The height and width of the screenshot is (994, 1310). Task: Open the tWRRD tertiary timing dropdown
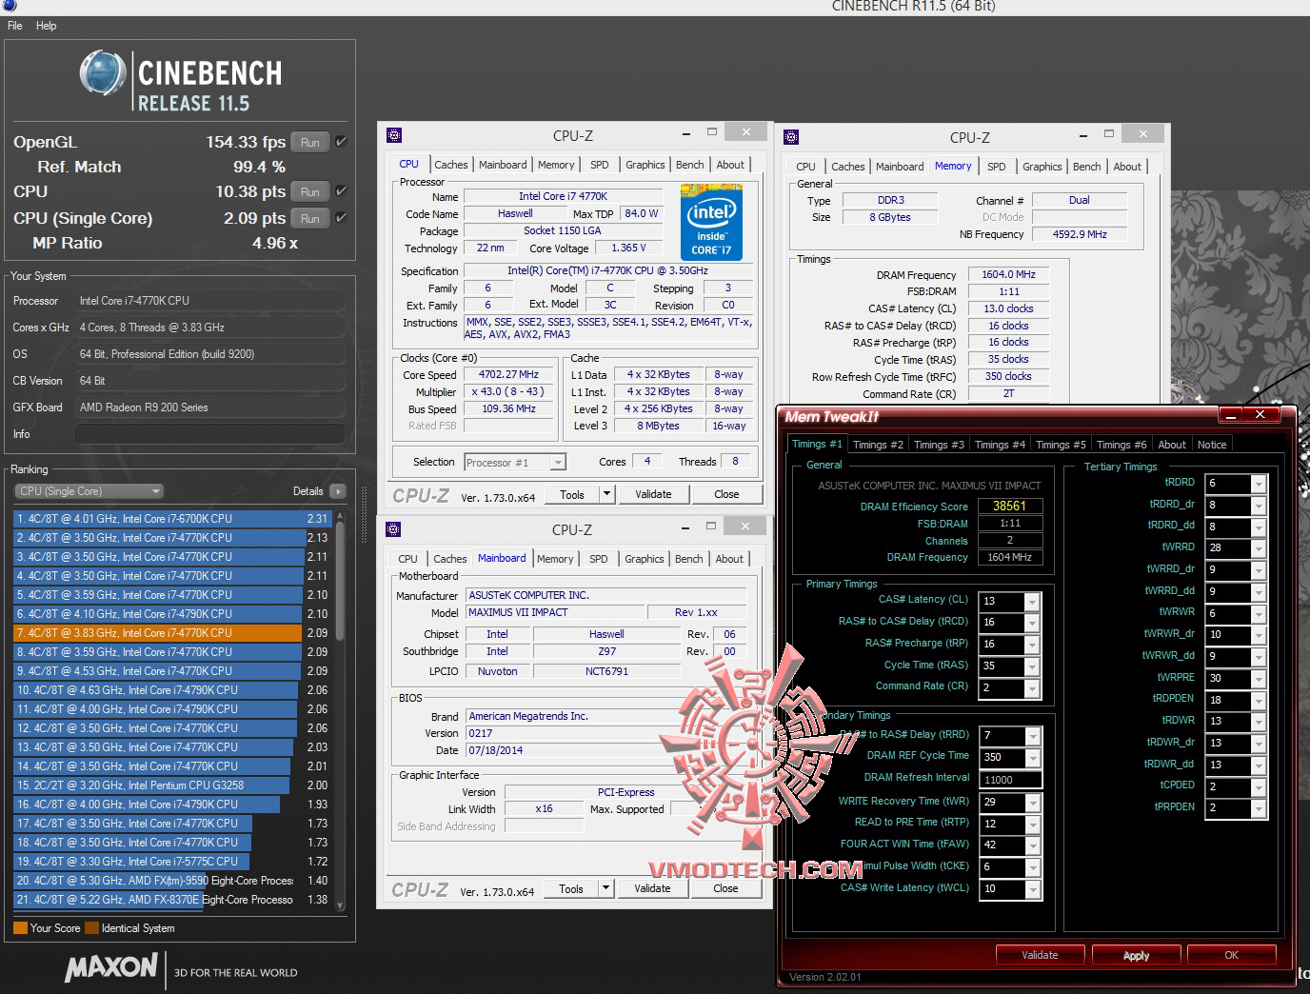point(1258,548)
